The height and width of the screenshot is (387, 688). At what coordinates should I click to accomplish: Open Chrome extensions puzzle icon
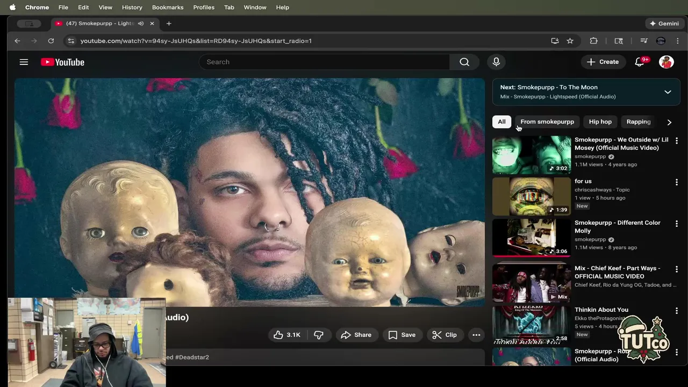593,41
